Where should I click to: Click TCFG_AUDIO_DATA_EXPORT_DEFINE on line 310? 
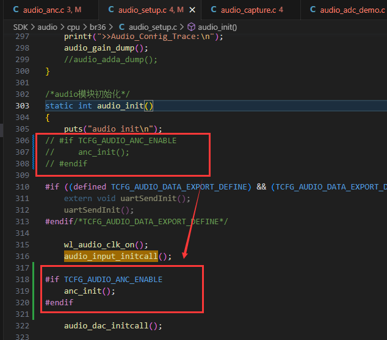click(x=179, y=186)
